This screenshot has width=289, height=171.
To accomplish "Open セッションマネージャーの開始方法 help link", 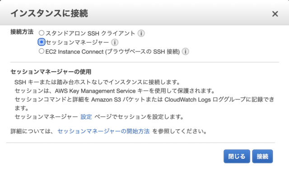I will [103, 131].
